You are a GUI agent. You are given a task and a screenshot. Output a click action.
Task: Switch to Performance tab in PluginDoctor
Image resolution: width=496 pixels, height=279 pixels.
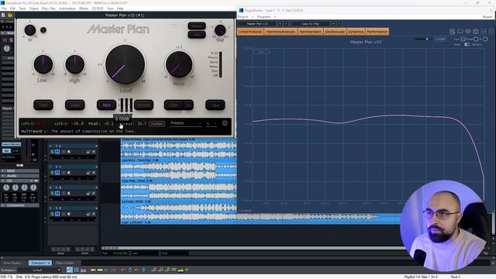tap(377, 32)
